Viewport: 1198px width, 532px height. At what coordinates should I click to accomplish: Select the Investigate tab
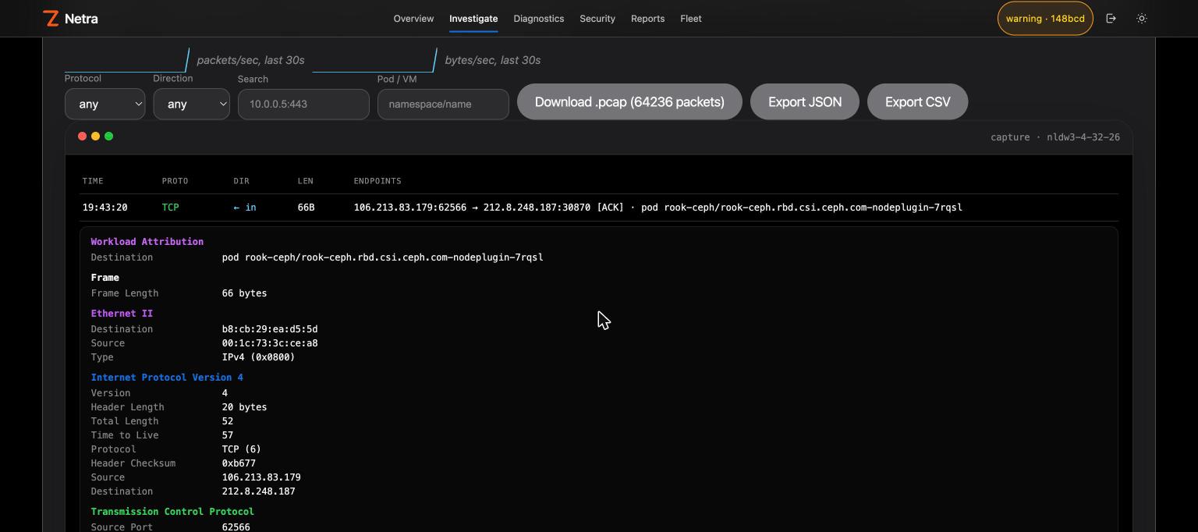[473, 19]
